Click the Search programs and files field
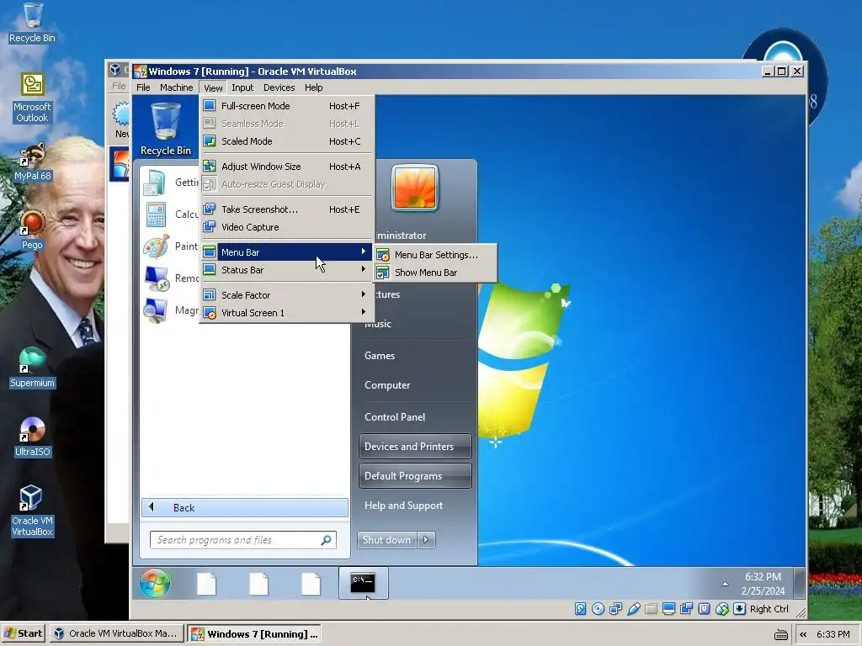The image size is (862, 646). point(243,540)
